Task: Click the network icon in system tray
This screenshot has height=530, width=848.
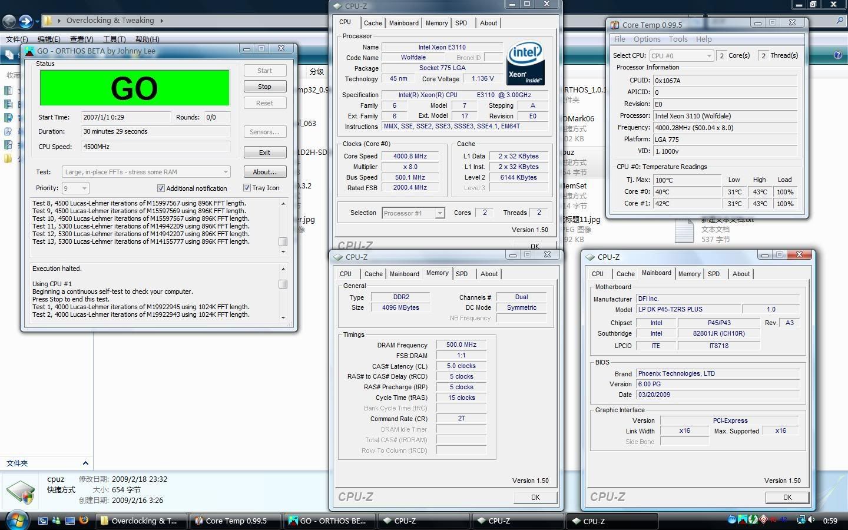Action: (801, 520)
